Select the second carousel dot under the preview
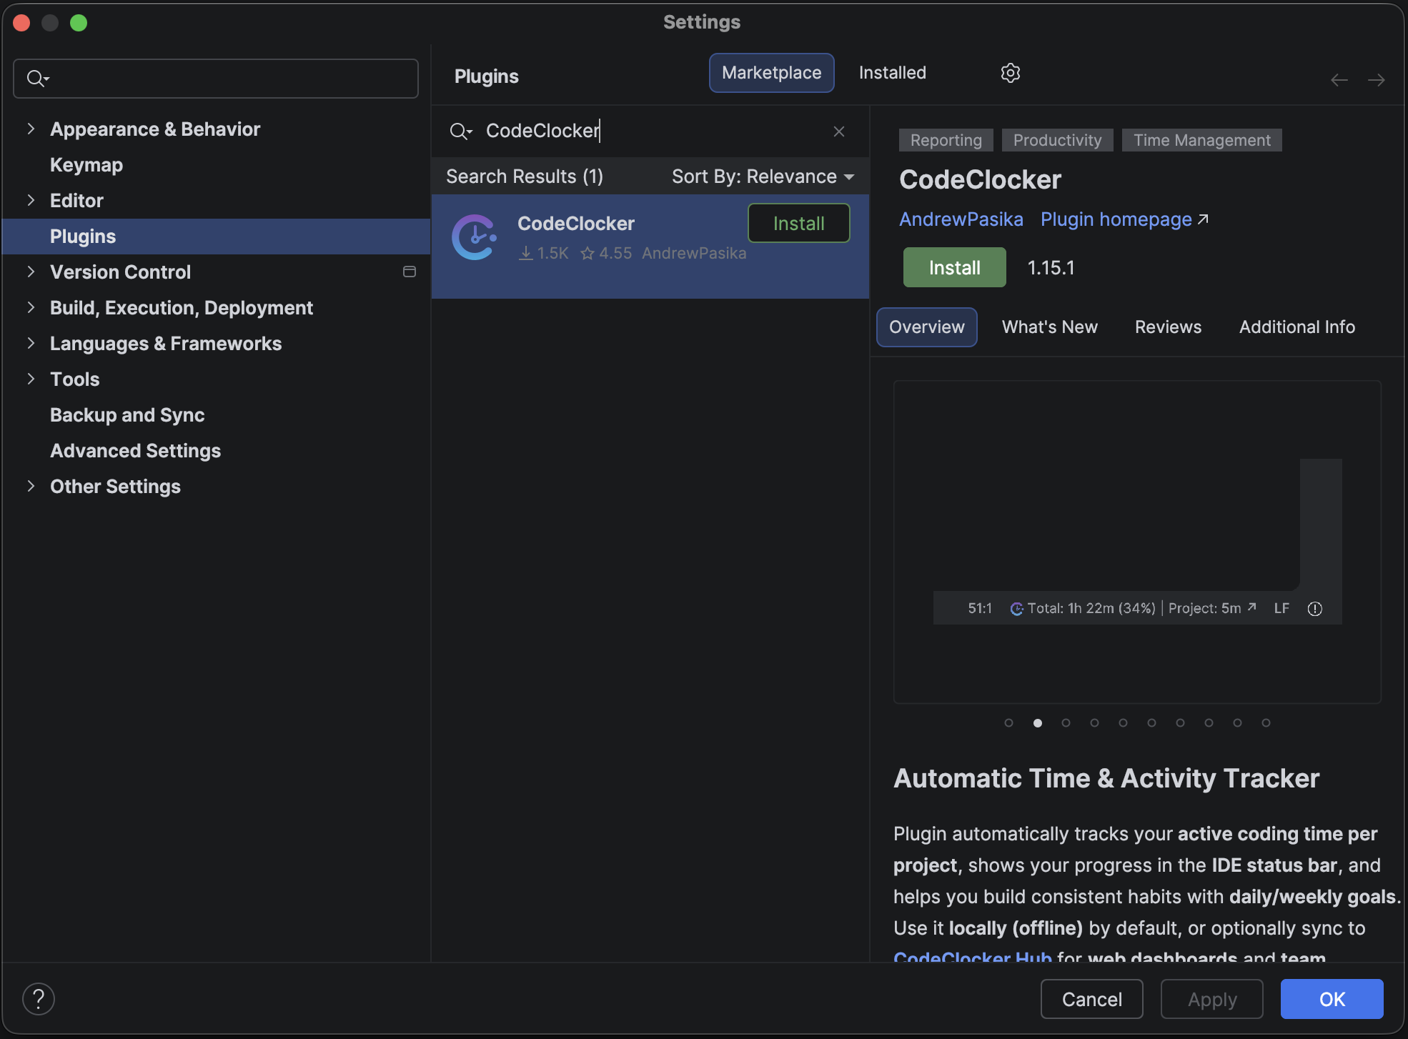Image resolution: width=1408 pixels, height=1039 pixels. (x=1037, y=722)
